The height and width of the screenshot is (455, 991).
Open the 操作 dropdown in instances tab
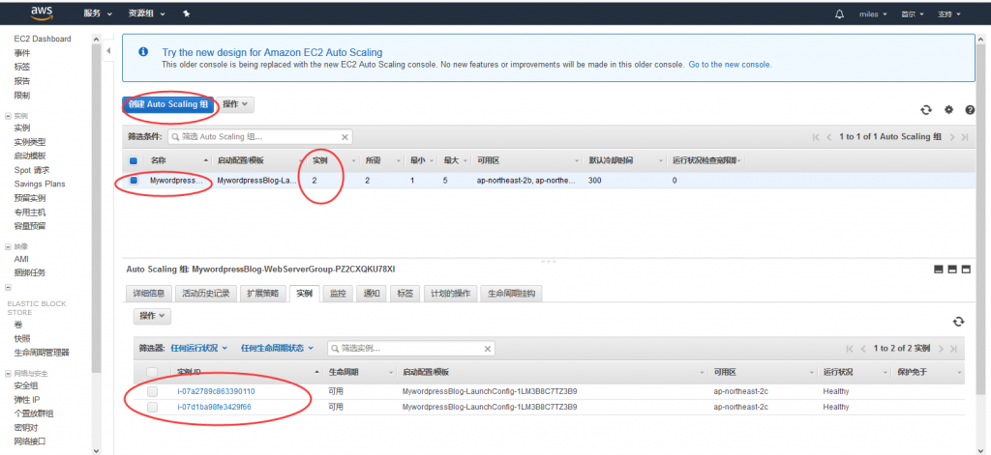point(152,316)
